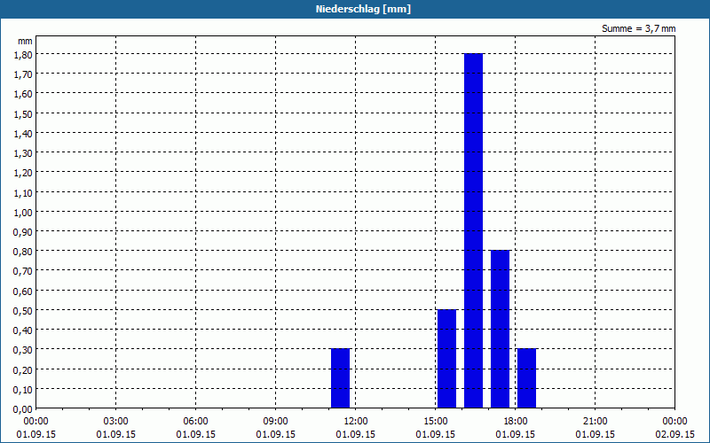Viewport: 710px width, 443px height.
Task: Click the 03:00 time axis label
Action: click(x=116, y=422)
